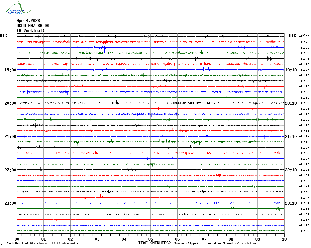Click the station label 'OCMD HNZ RA 00'

pyautogui.click(x=33, y=26)
